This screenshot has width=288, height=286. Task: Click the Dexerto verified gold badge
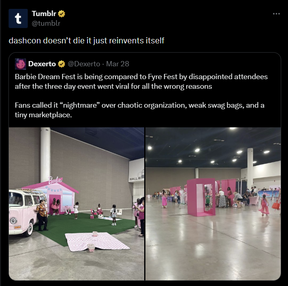61,64
